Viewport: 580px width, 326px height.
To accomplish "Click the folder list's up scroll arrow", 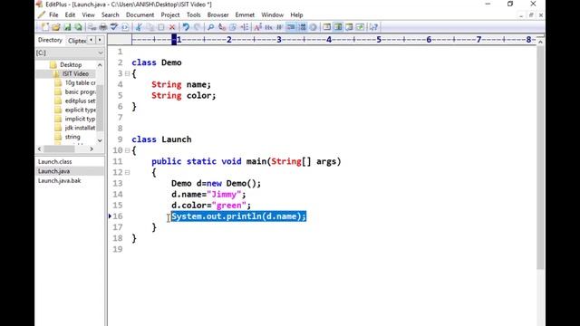I will coord(100,65).
